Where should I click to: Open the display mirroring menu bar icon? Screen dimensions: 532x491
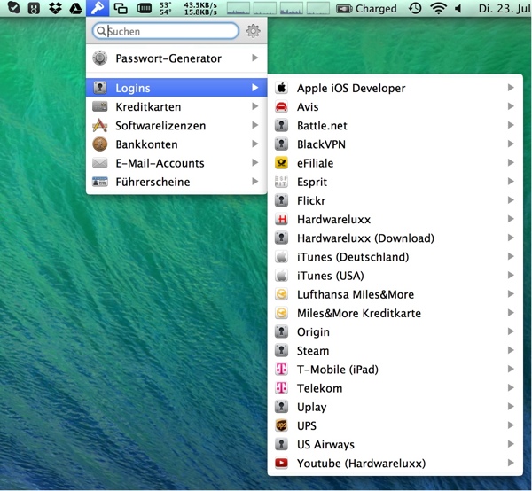click(121, 8)
